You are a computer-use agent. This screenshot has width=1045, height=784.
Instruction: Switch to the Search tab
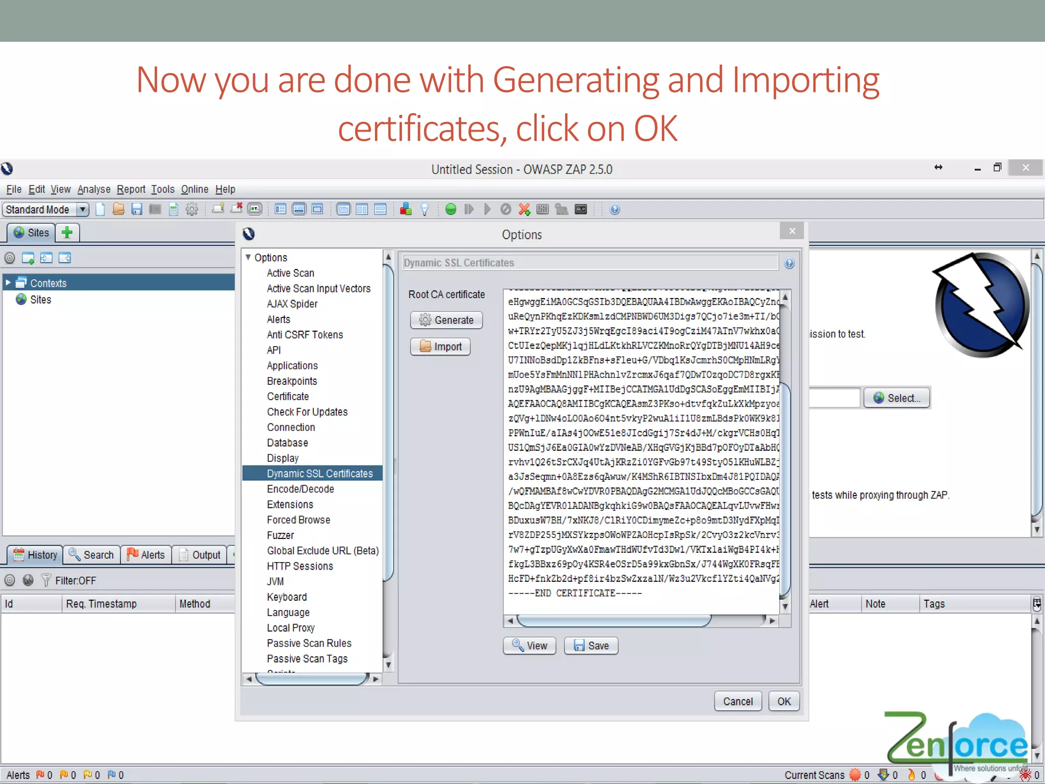[91, 555]
